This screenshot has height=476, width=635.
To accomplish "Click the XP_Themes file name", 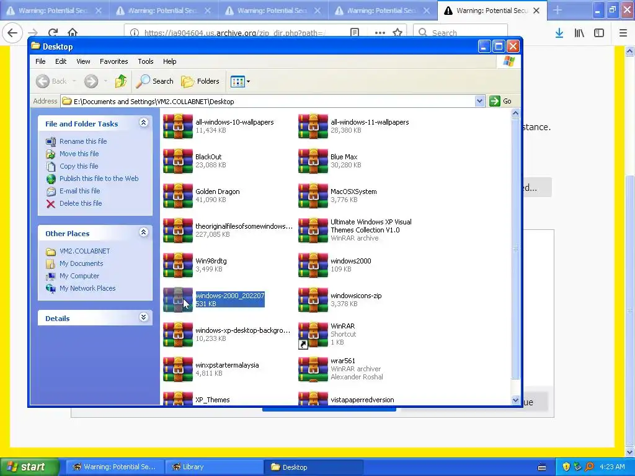I will 212,400.
